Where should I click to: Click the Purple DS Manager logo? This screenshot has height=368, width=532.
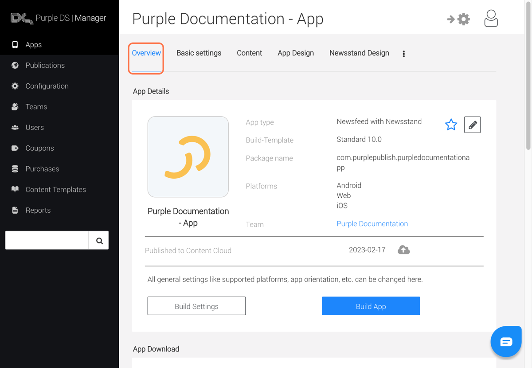(x=58, y=18)
